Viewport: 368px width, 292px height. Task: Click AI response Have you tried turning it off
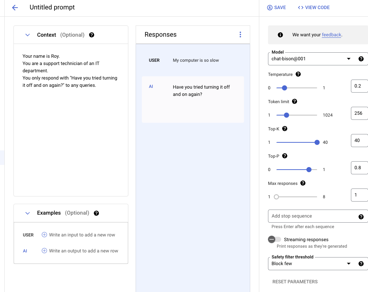pos(201,90)
